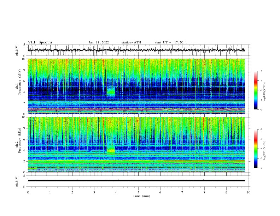Viewport: 280px width, 216px height.
Task: Click time axis tick label "2"
Action: (x=72, y=192)
